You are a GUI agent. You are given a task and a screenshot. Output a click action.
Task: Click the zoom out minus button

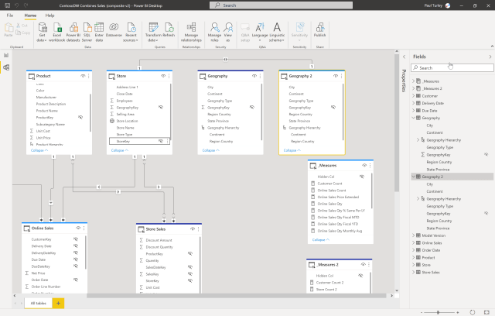pyautogui.click(x=422, y=312)
